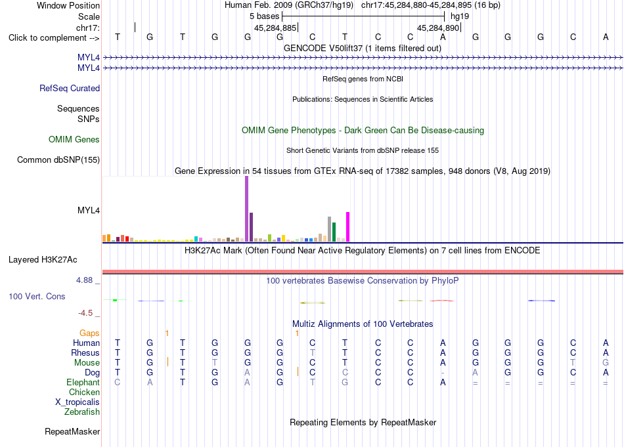Click the Rhesus alignment row label
This screenshot has height=447, width=624.
tap(85, 352)
